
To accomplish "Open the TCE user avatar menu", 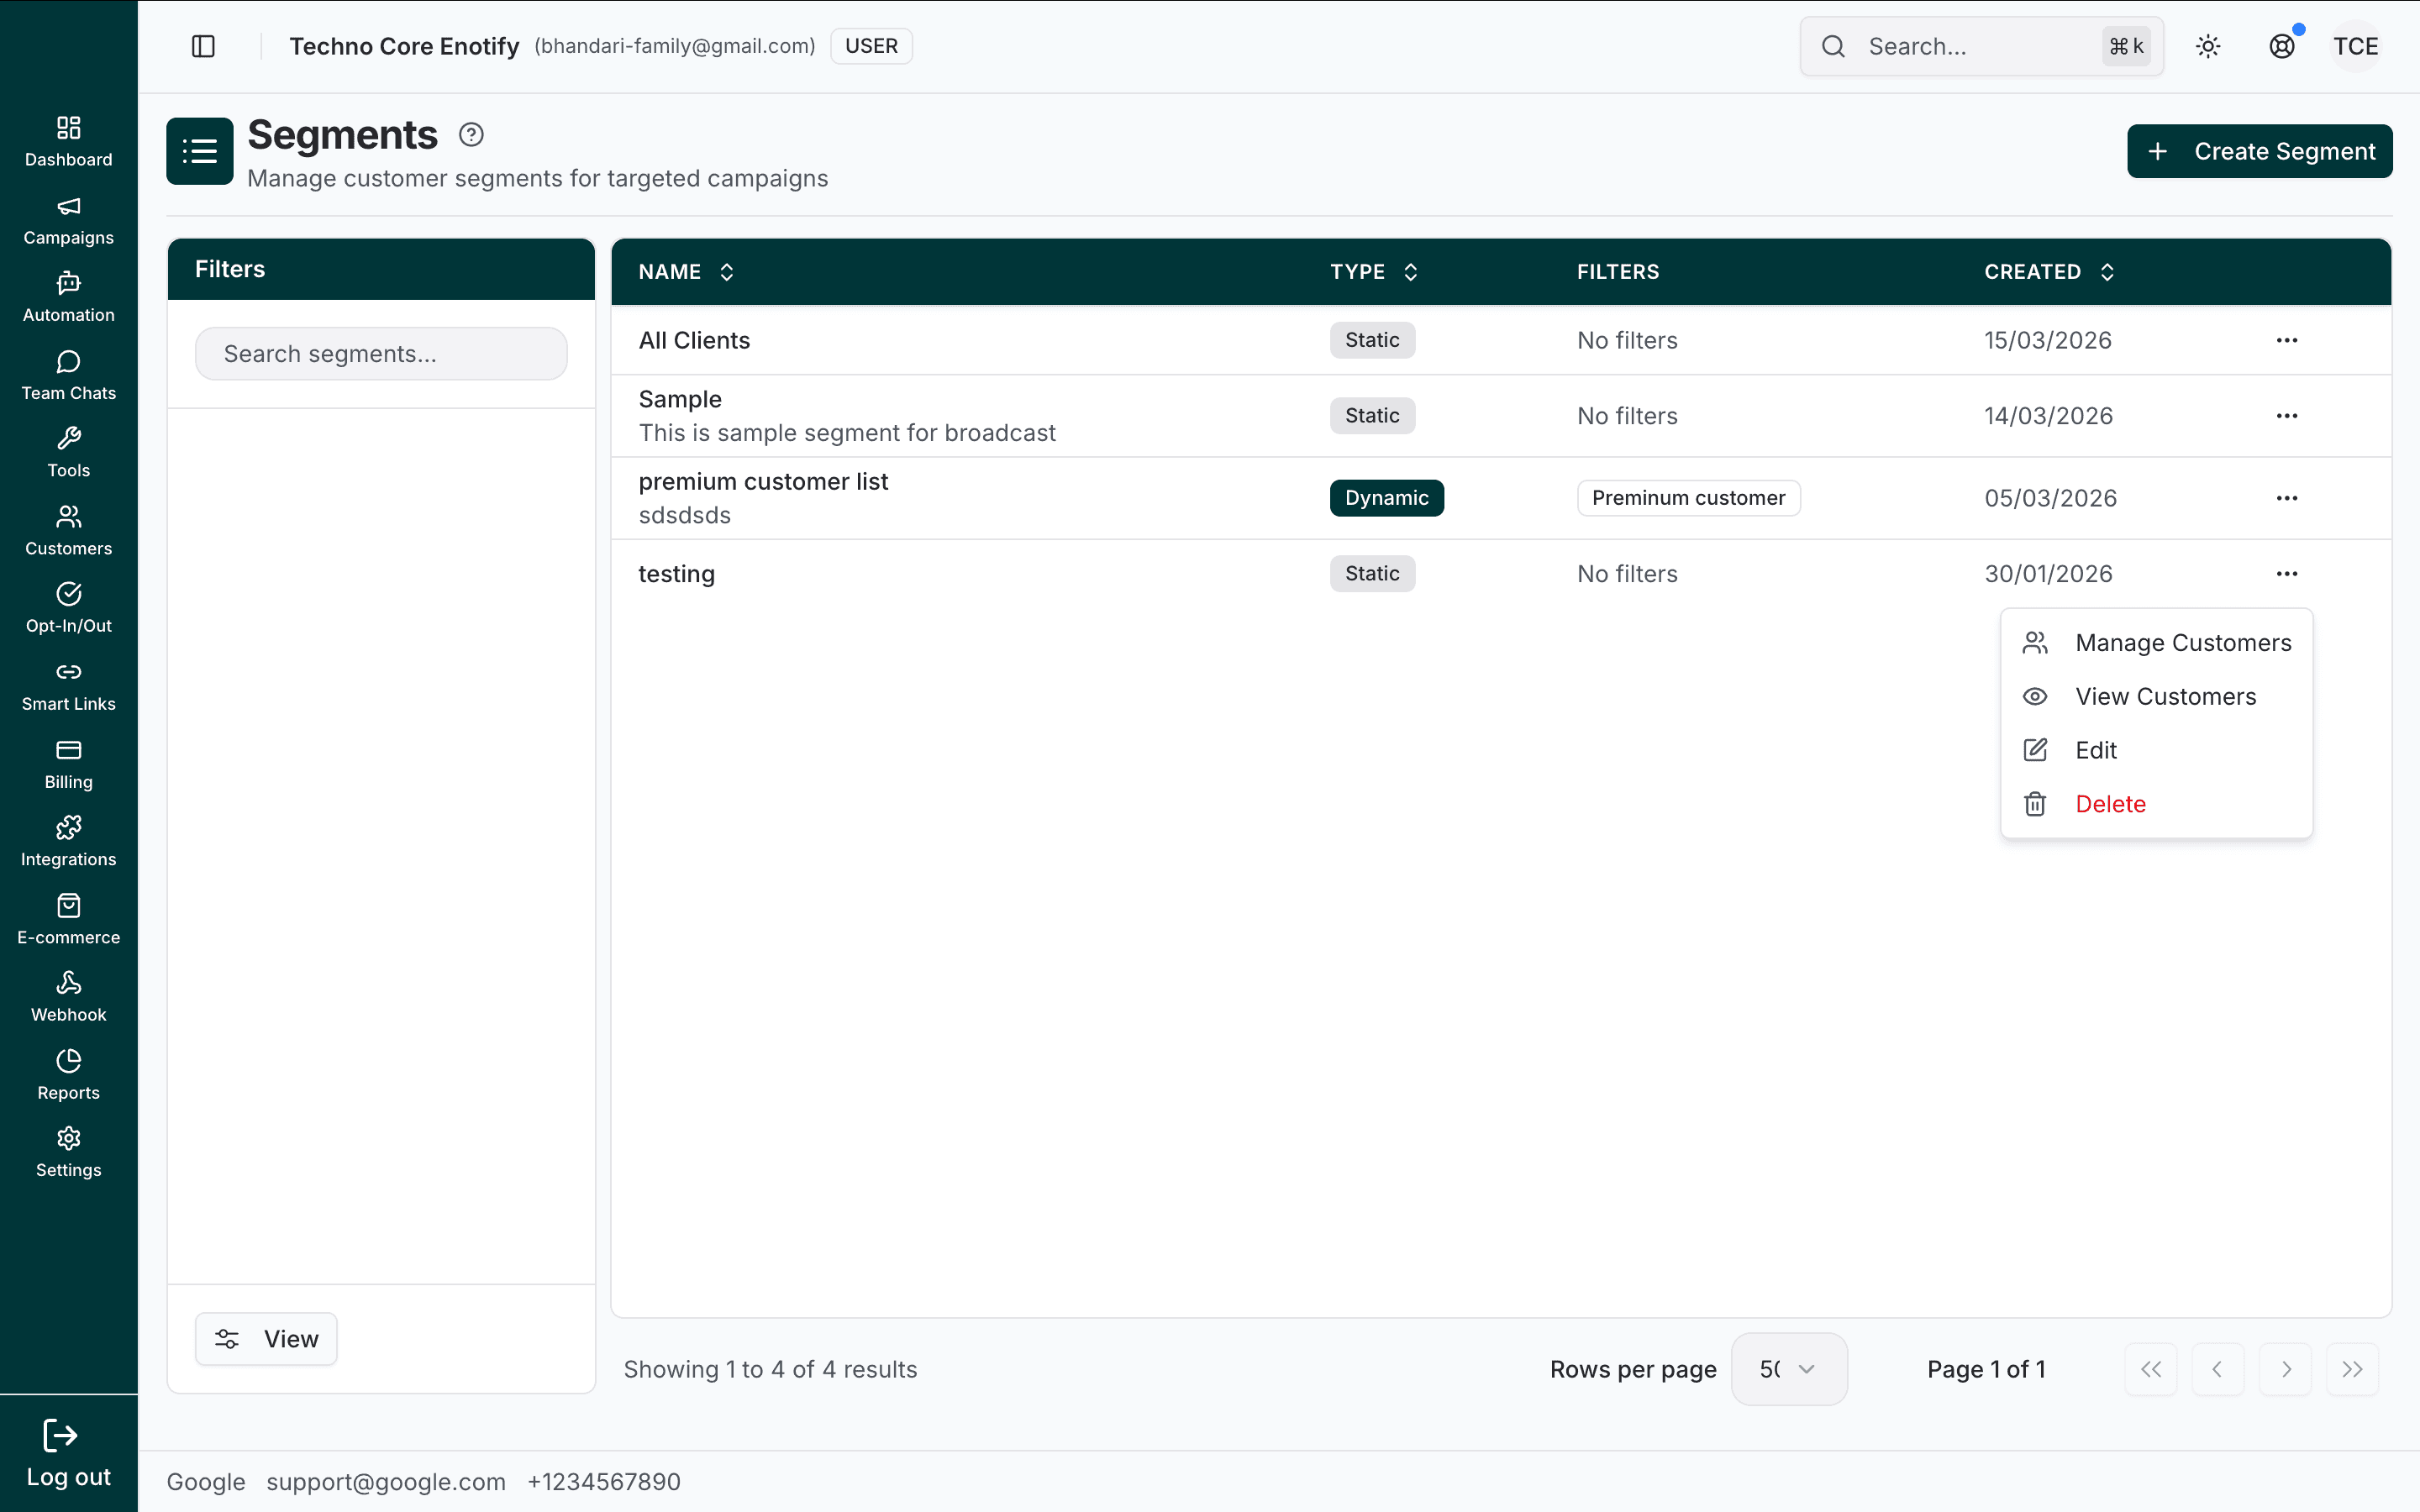I will [x=2356, y=46].
